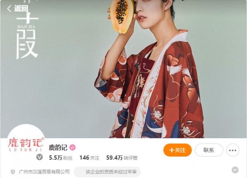Expand the profile details chevron
Image resolution: width=247 pixels, height=178 pixels.
[235, 170]
